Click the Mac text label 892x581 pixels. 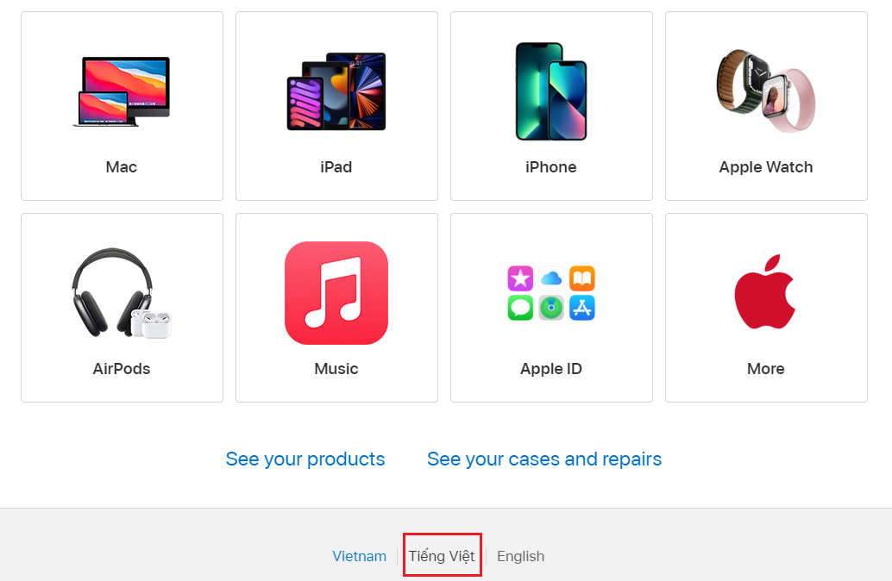[122, 167]
